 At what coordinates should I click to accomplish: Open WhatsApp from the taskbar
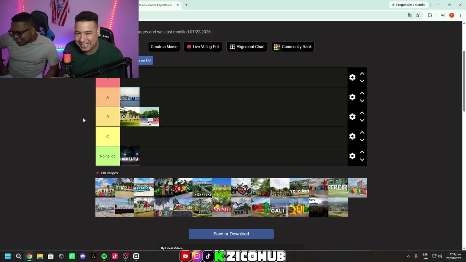click(x=72, y=257)
